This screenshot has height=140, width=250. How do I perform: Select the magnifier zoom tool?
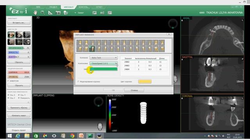click(43, 12)
